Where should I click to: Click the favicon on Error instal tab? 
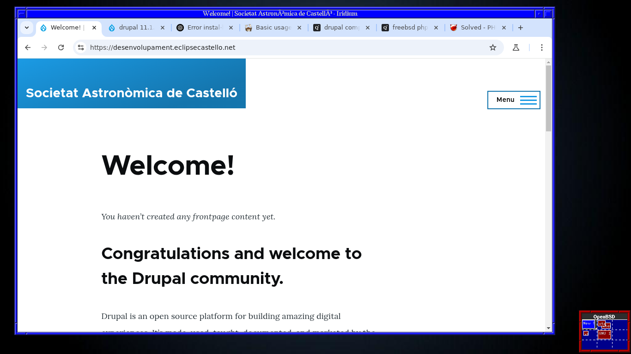180,28
